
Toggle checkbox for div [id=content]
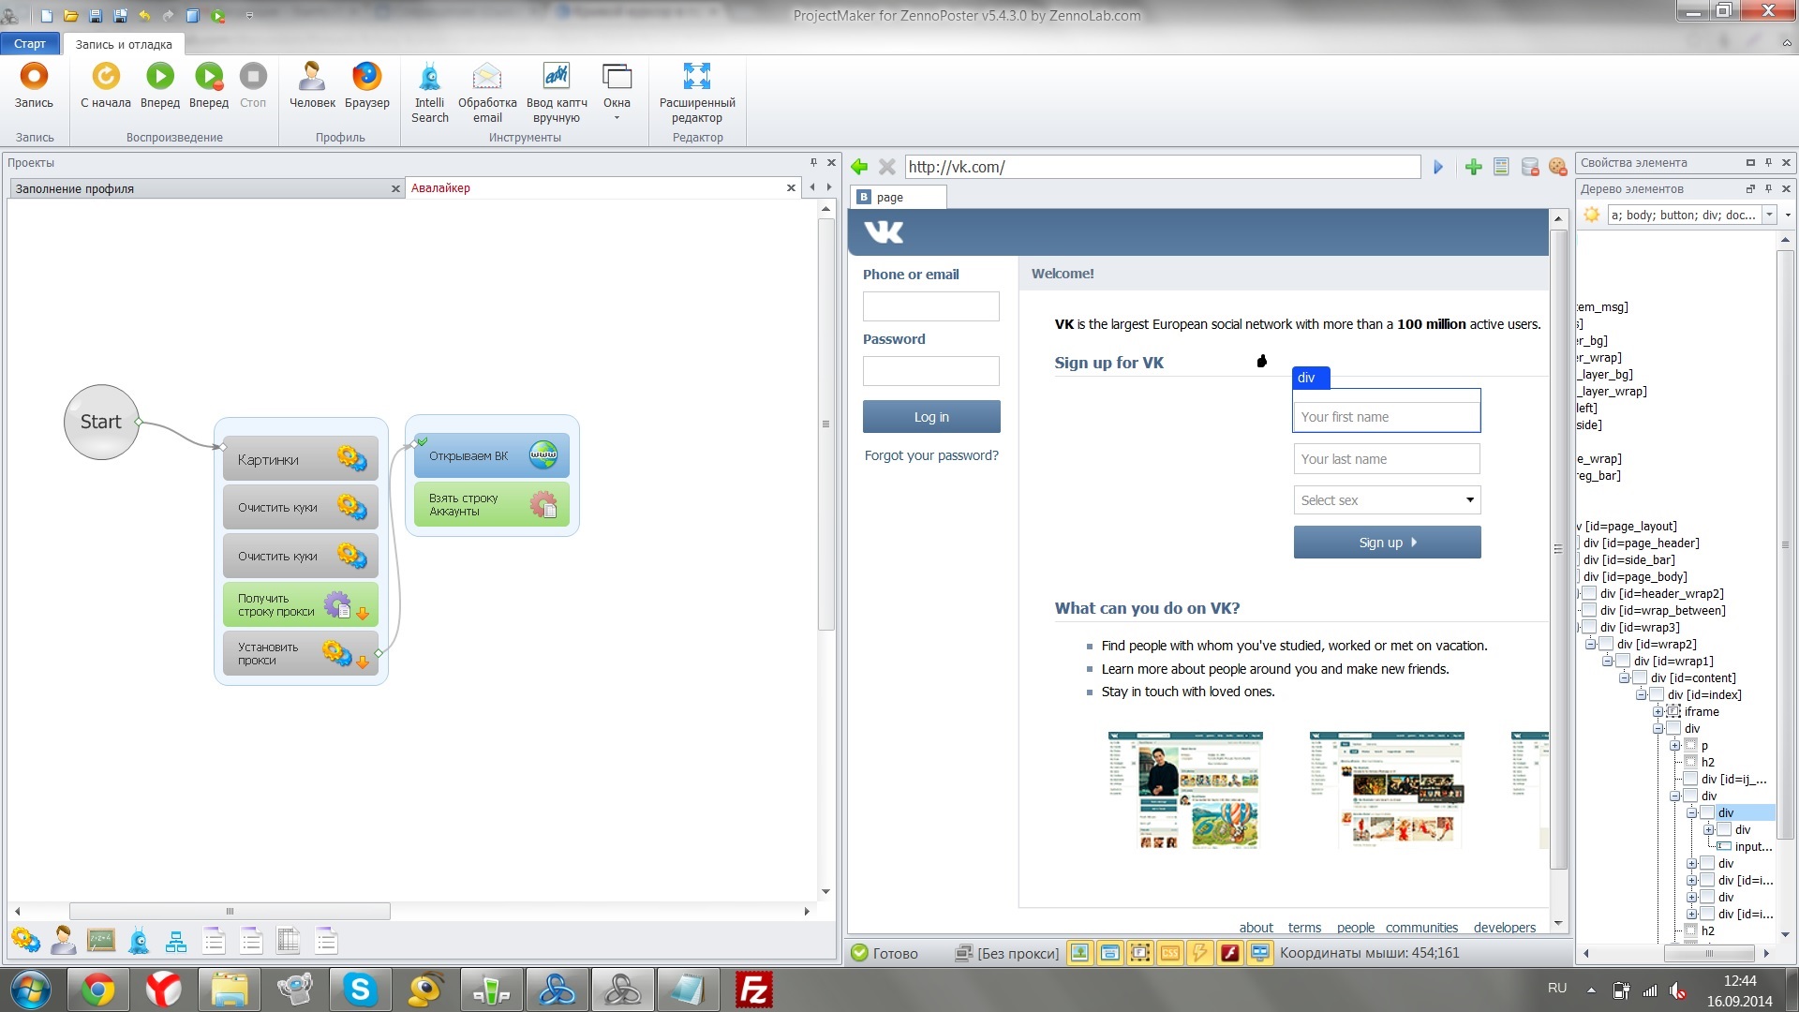coord(1640,677)
